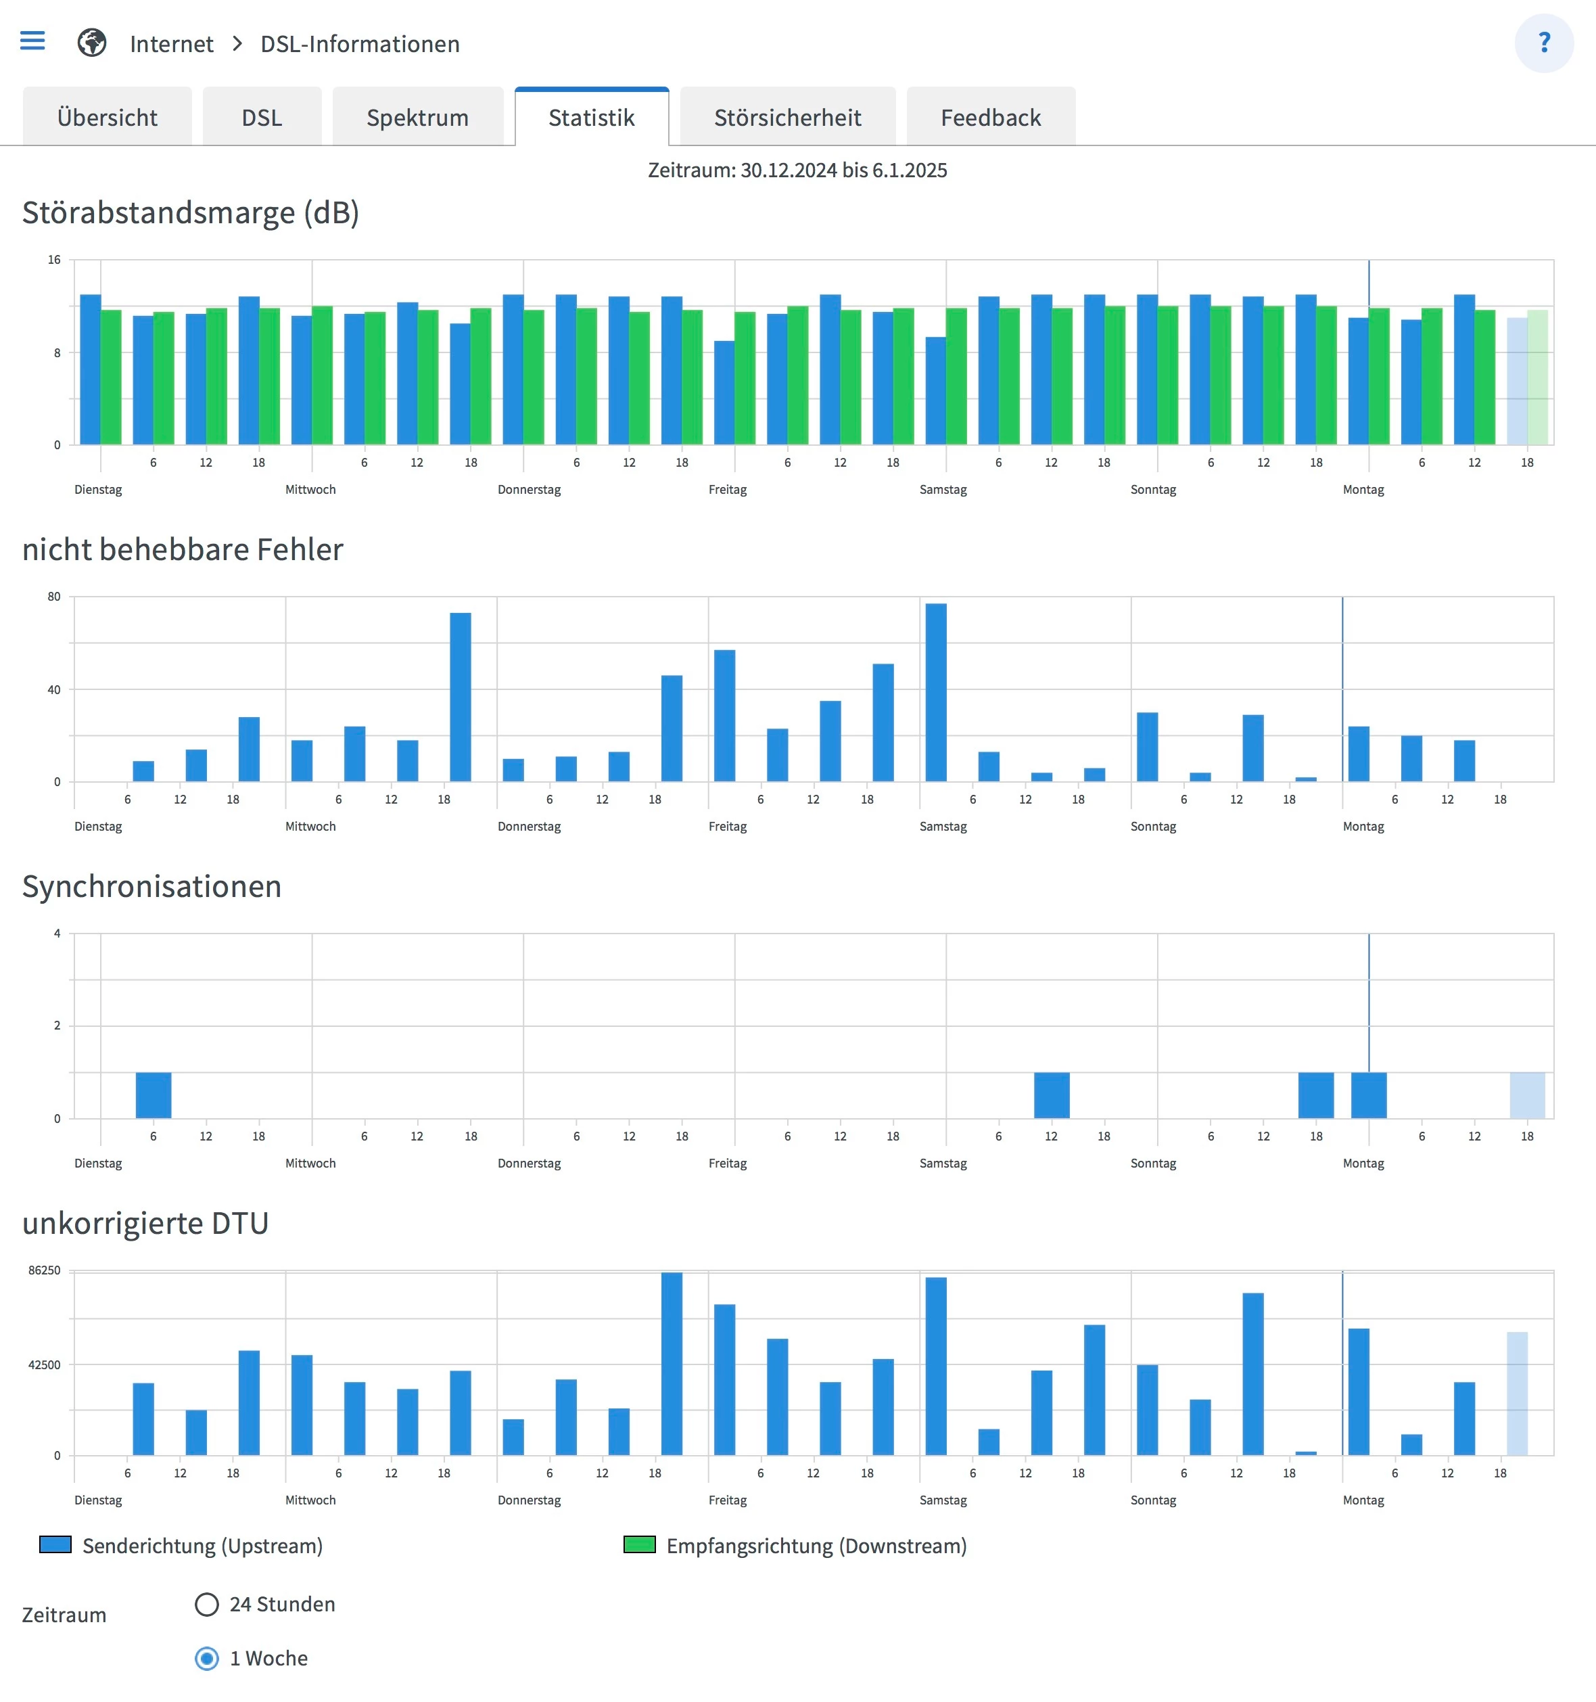The image size is (1596, 1702).
Task: Click the tallest Samstag nicht behebbare Fehler bar
Action: 935,692
